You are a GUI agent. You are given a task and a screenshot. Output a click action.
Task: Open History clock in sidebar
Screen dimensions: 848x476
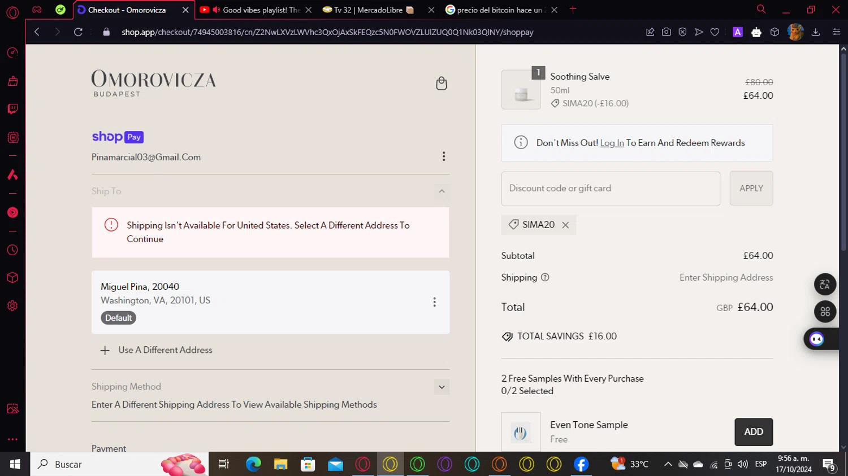12,250
